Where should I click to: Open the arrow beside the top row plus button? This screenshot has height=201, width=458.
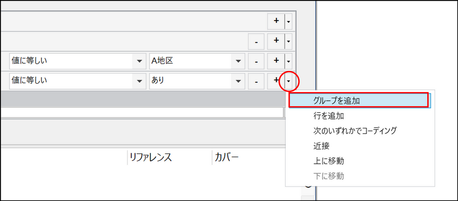289,22
